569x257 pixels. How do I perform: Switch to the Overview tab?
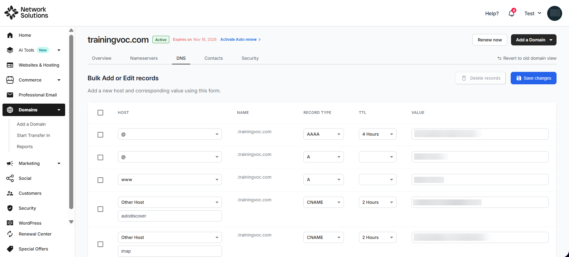coord(102,58)
